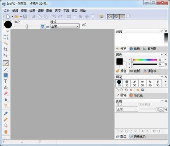Switch to the 渐变色 tab
The width and height of the screenshot is (170, 146).
(x=136, y=95)
